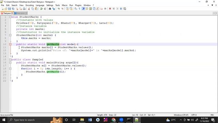Screen dimensions: 218x123
Task: Click the Zoom Out toolbar icon
Action: coord(62,9)
